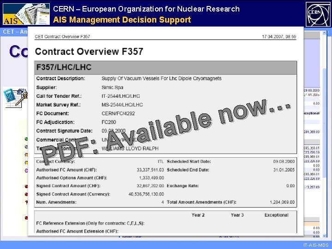
Task: Click the Signed Contract Amount '32,867,202.00'
Action: 150,186
